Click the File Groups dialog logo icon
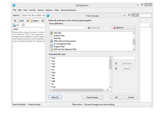 tap(48, 16)
